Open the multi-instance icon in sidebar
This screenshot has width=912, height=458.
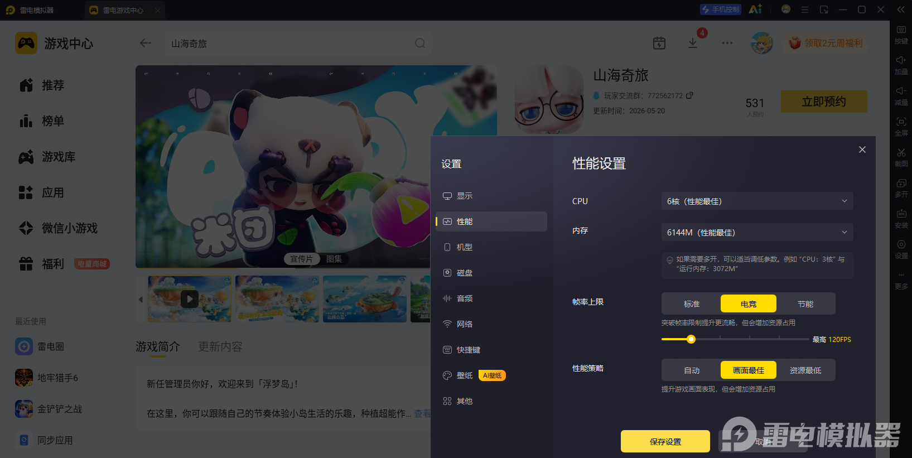point(901,183)
